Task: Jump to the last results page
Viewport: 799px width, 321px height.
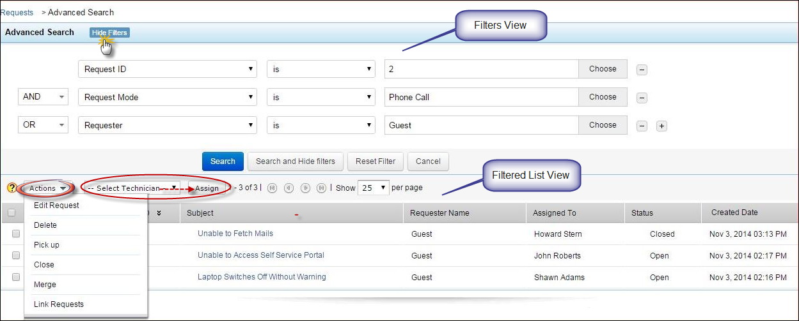Action: [321, 188]
